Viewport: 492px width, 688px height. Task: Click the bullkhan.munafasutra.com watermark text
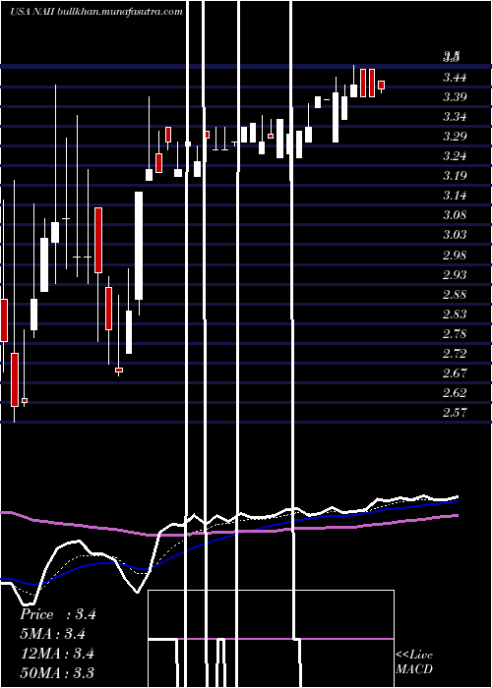120,12
